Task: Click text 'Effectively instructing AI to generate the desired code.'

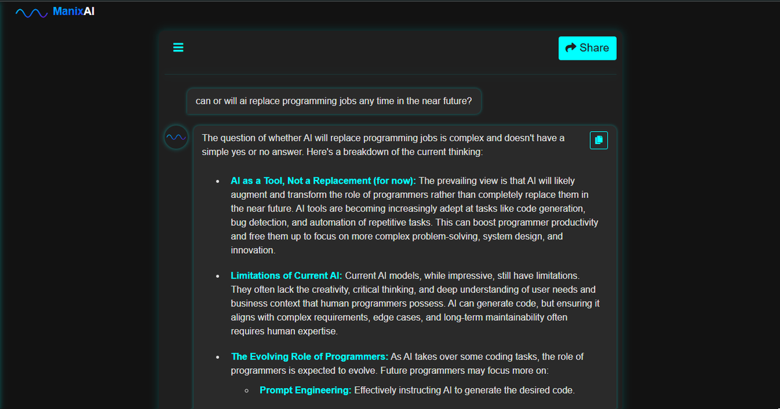Action: pyautogui.click(x=465, y=390)
